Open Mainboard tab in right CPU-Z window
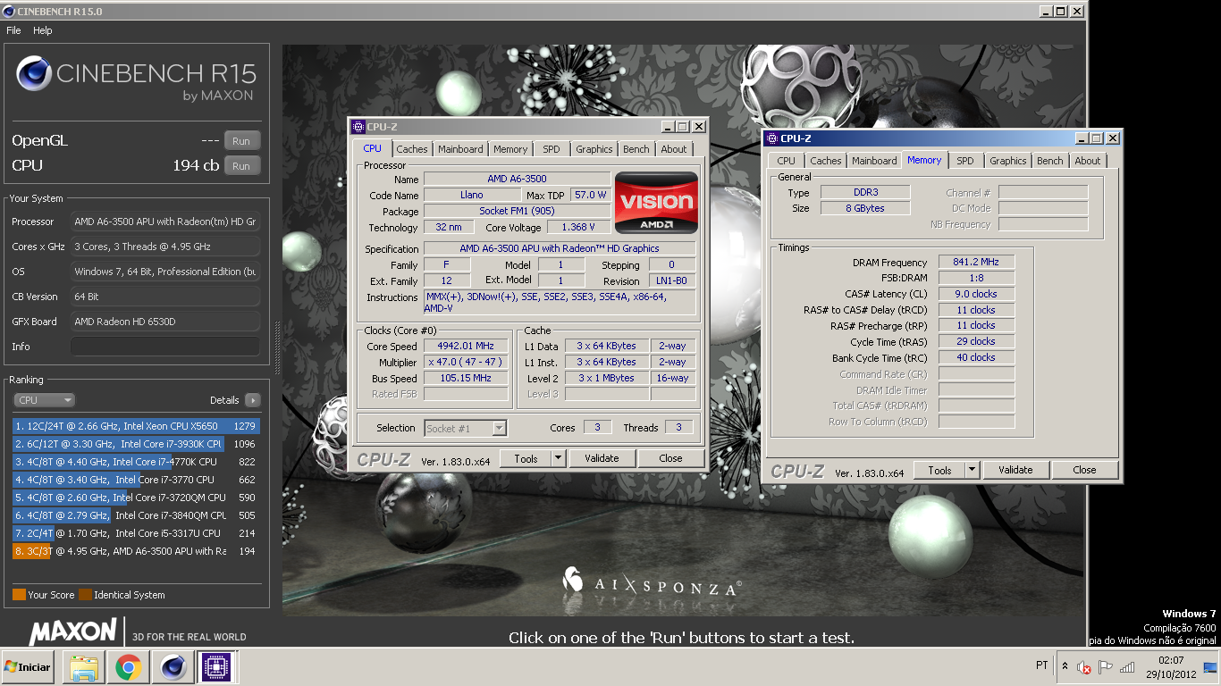 point(874,161)
